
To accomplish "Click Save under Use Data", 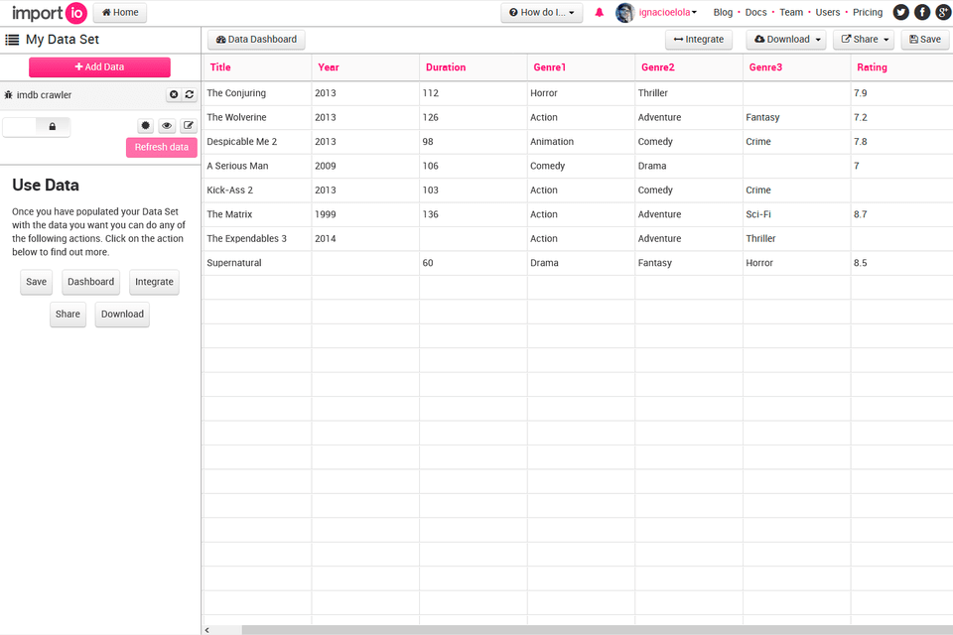I will click(37, 282).
